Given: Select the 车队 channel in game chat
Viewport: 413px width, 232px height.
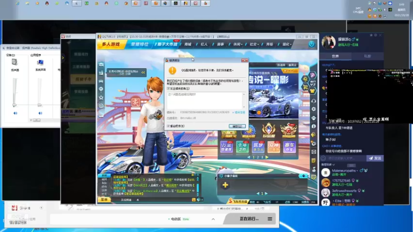Looking at the screenshot, I should coord(104,183).
